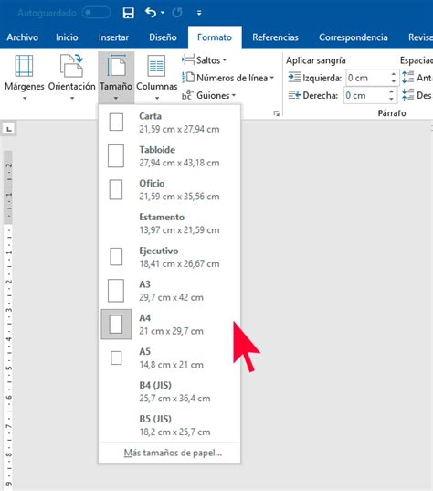Select Estamento paper size
Image resolution: width=433 pixels, height=491 pixels.
[169, 223]
